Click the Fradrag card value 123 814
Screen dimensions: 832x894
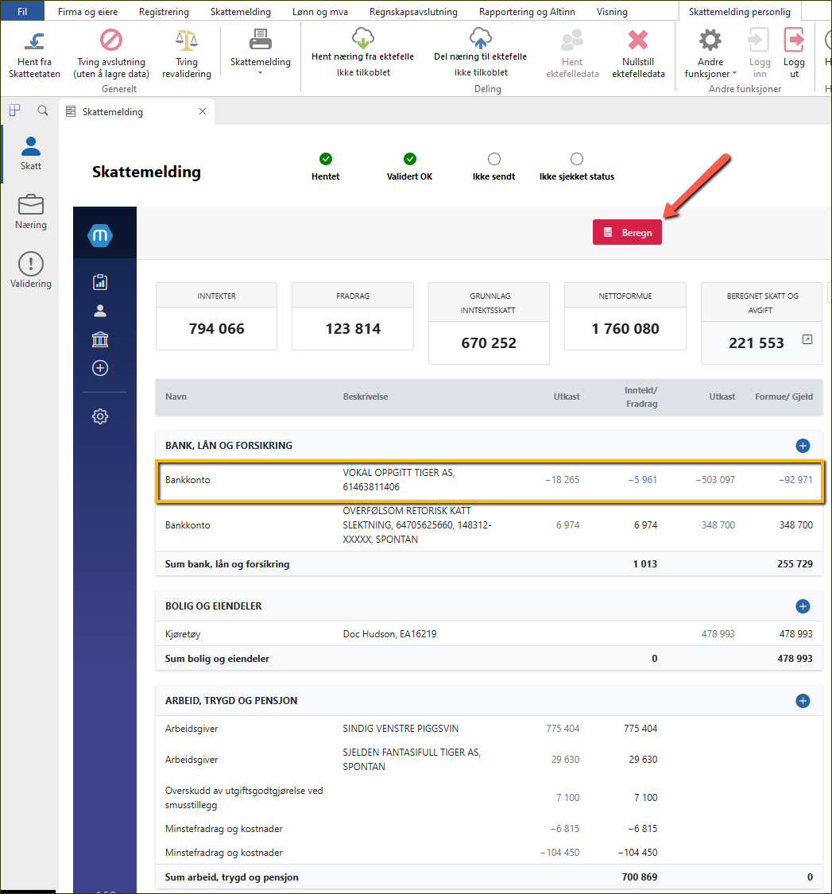pos(353,328)
